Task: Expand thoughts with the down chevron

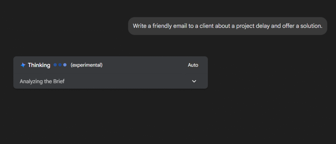Action: 194,81
